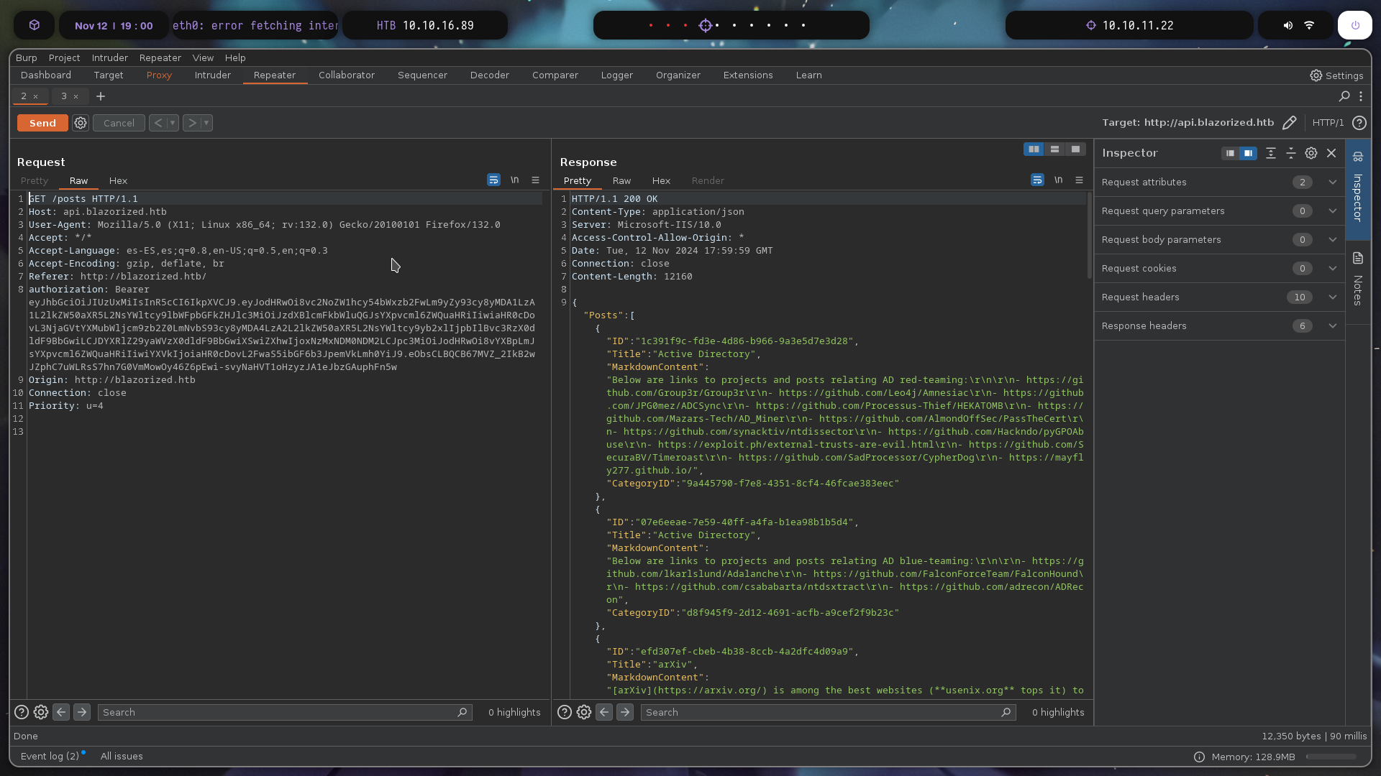Expand the Request headers section
This screenshot has width=1381, height=776.
(x=1220, y=297)
